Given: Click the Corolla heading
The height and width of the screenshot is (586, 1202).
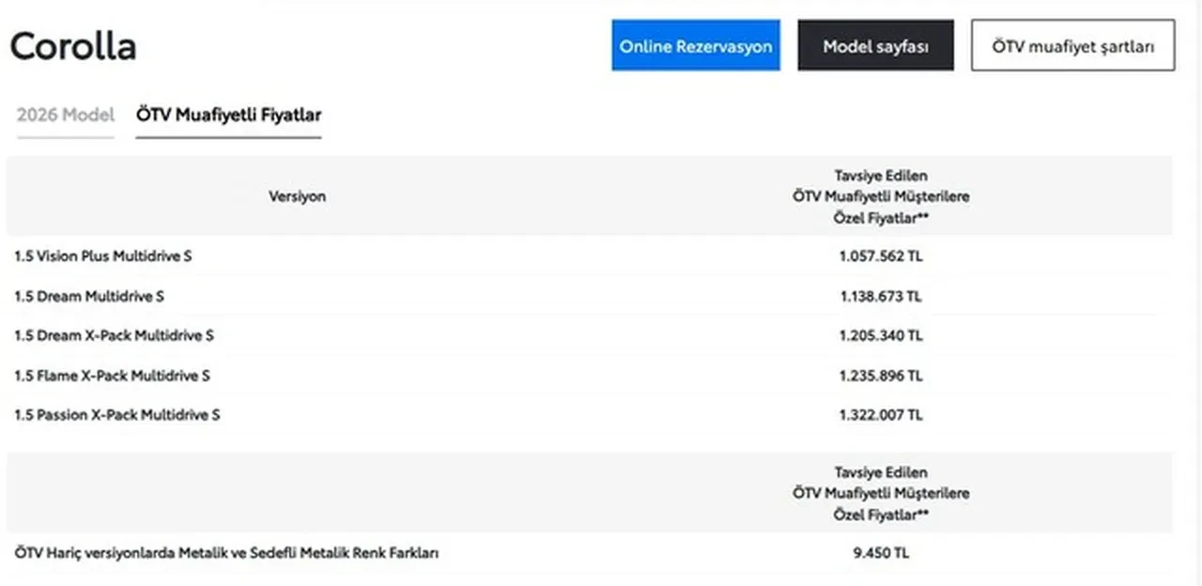Looking at the screenshot, I should click(x=73, y=46).
